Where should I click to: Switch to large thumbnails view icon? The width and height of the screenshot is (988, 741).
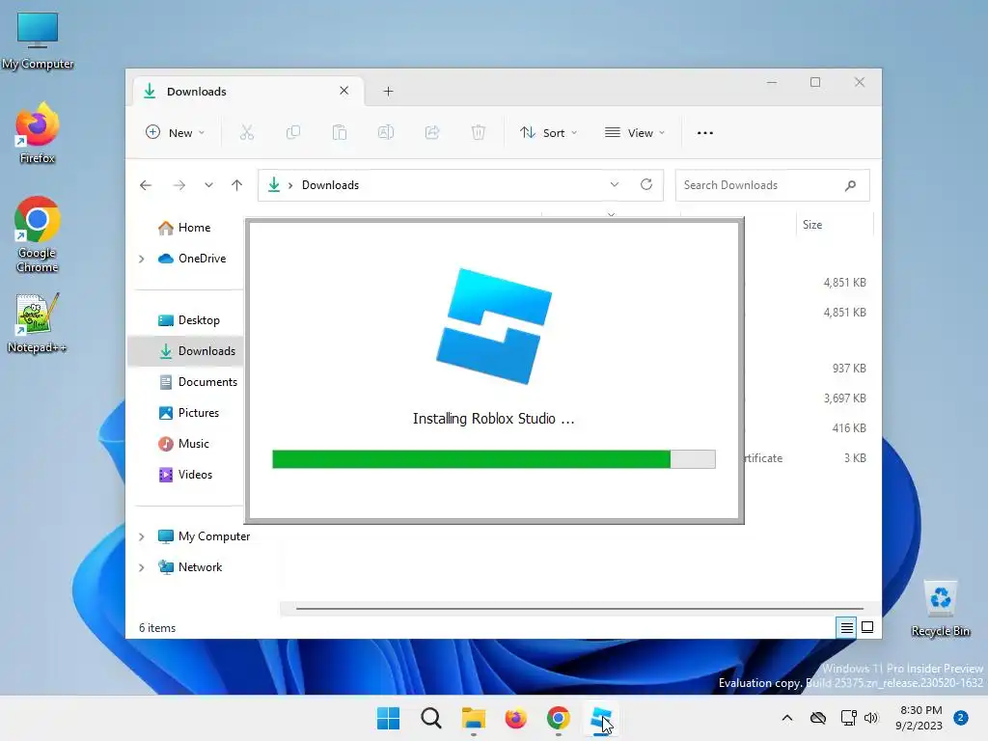click(x=867, y=627)
